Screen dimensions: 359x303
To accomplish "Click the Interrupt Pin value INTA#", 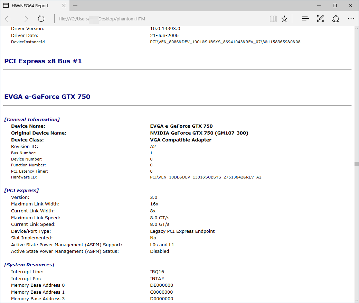I will point(157,279).
